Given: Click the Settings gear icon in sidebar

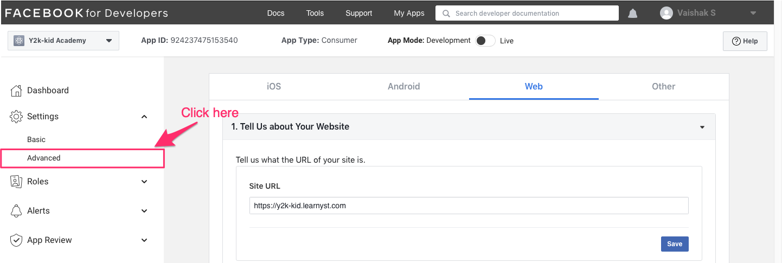Looking at the screenshot, I should tap(16, 117).
